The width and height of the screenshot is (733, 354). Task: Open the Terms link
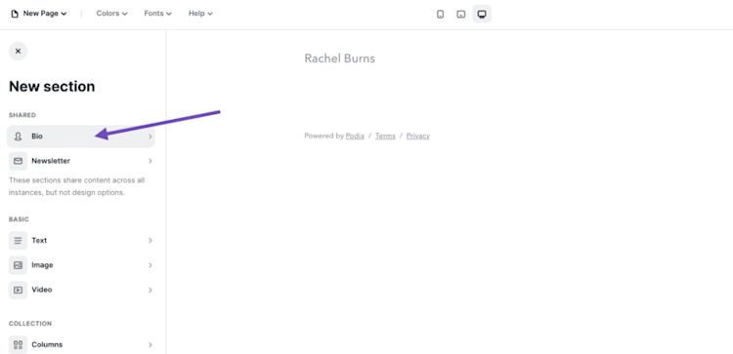[385, 136]
